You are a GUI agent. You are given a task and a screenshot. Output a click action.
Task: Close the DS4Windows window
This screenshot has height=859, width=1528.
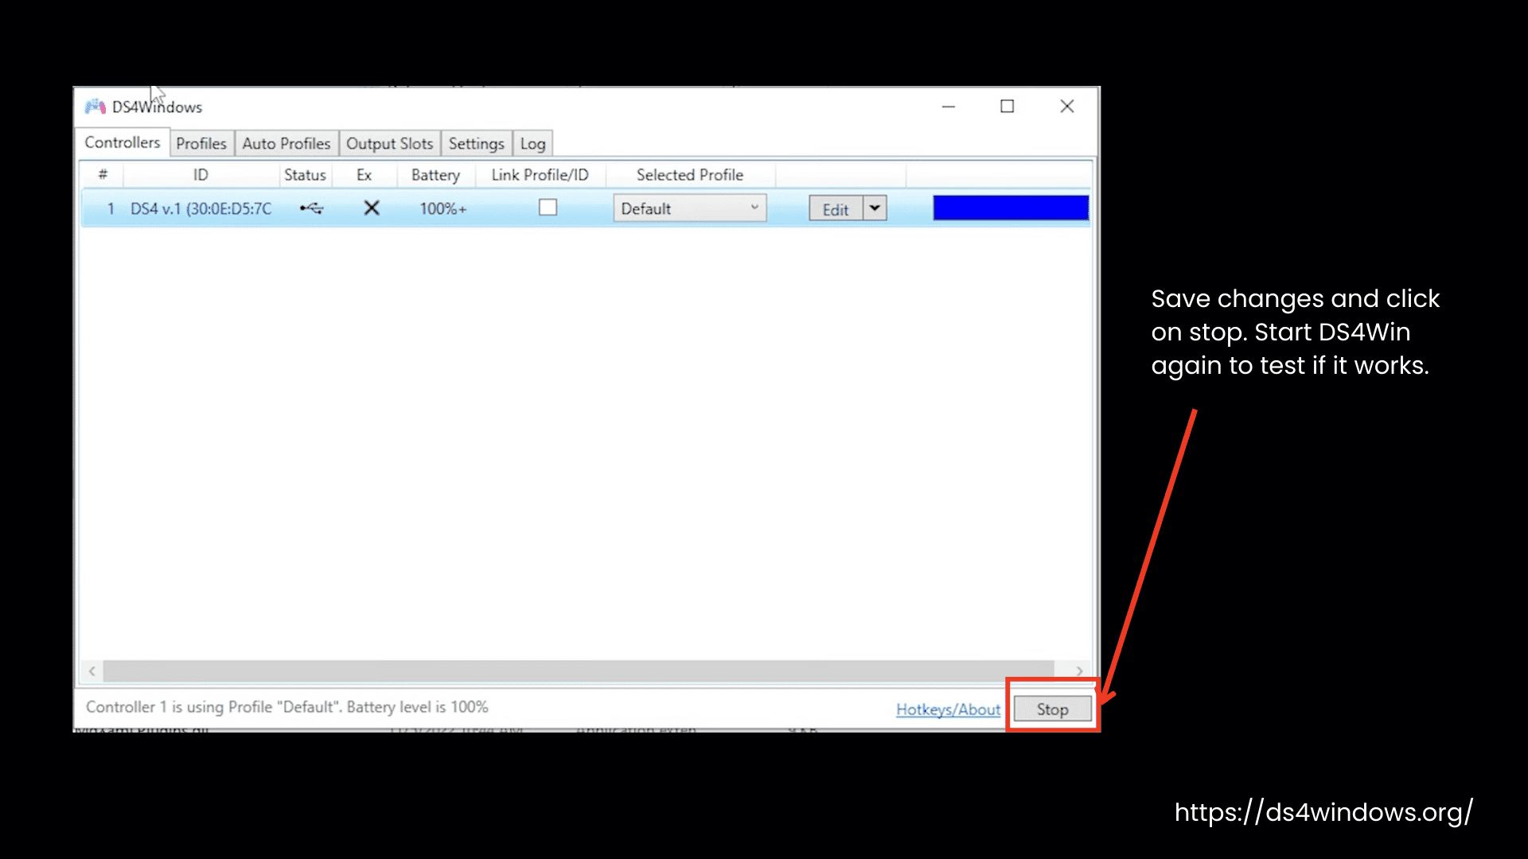[x=1067, y=107]
